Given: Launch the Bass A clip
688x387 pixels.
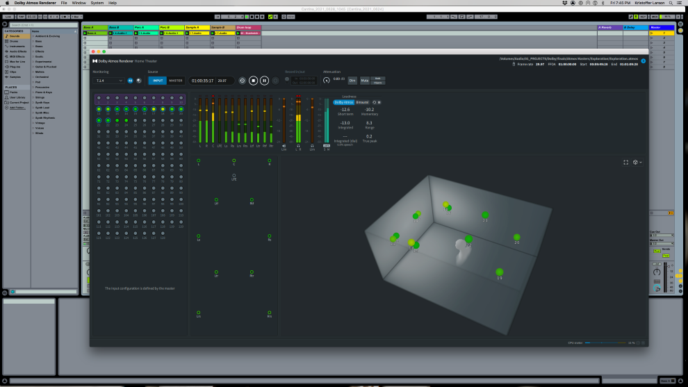Looking at the screenshot, I should [85, 33].
